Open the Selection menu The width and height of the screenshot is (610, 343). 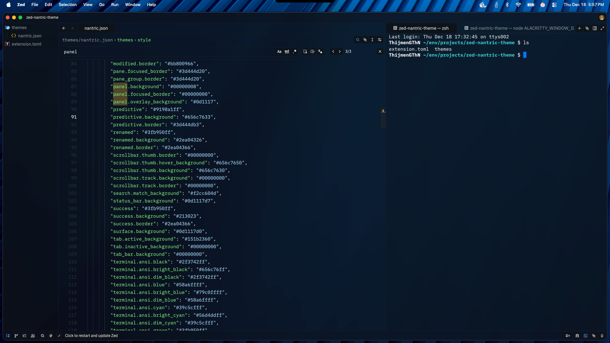(x=67, y=4)
